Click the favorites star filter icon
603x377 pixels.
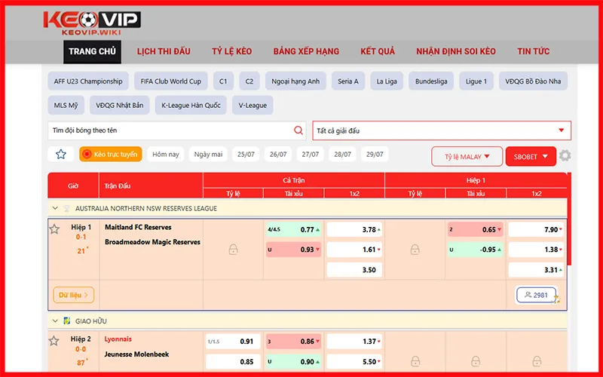click(61, 155)
